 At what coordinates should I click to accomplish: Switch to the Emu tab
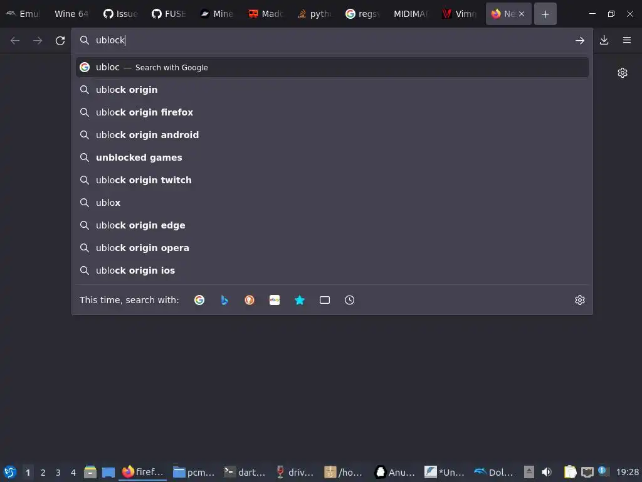[x=23, y=14]
